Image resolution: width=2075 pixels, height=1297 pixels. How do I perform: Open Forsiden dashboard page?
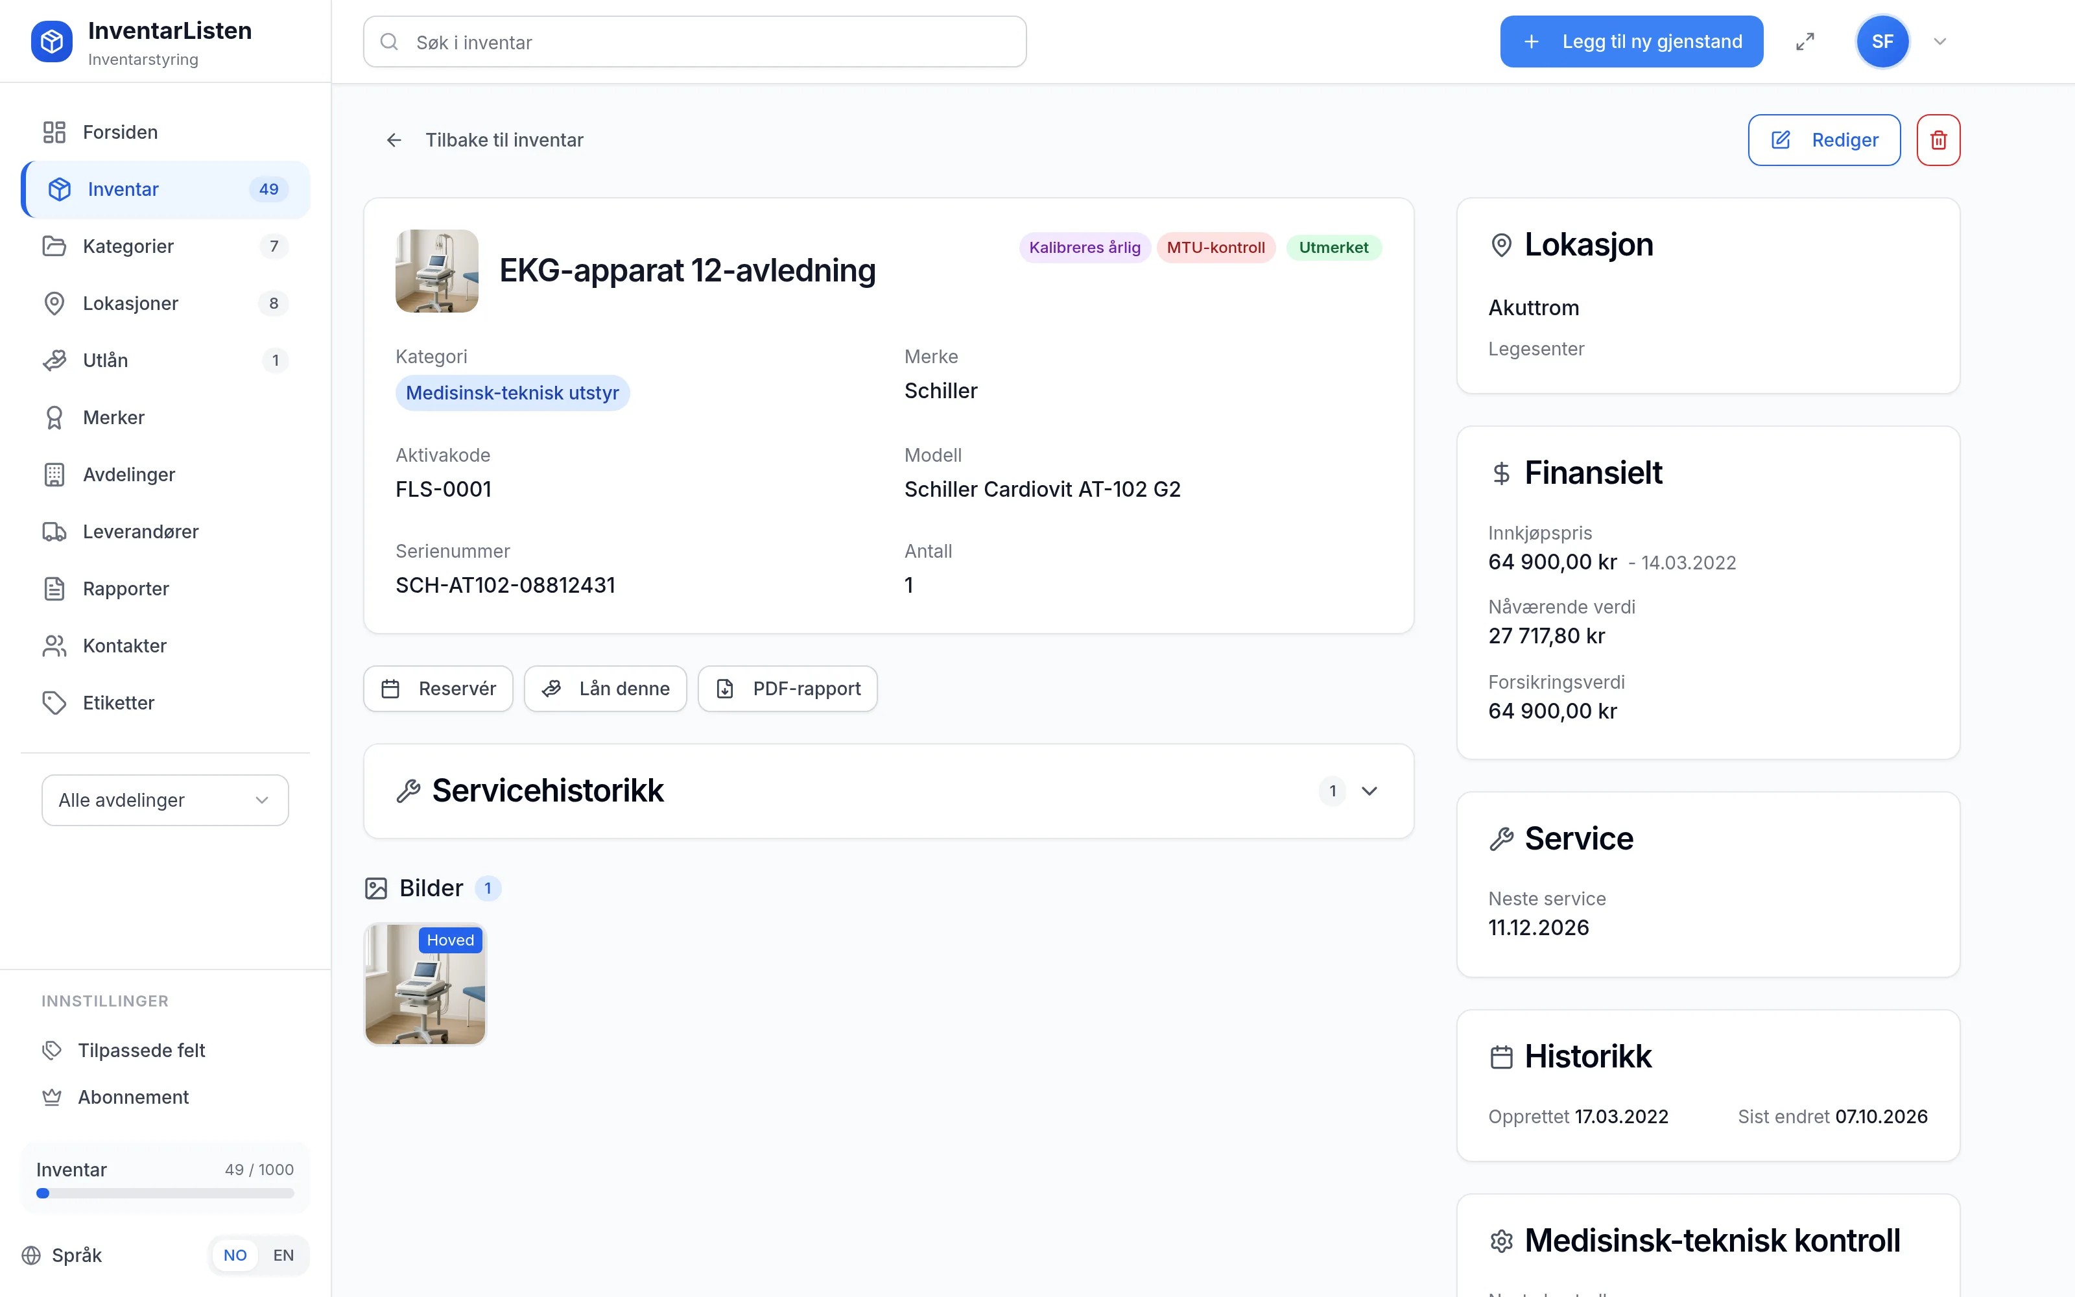click(165, 132)
